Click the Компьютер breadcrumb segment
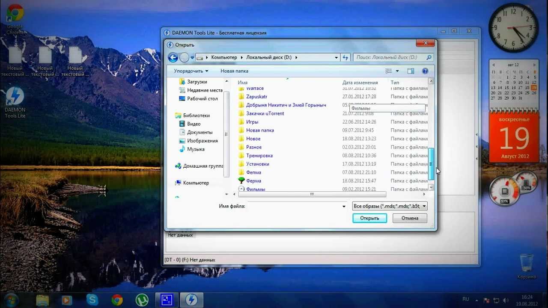The height and width of the screenshot is (308, 548). 224,57
